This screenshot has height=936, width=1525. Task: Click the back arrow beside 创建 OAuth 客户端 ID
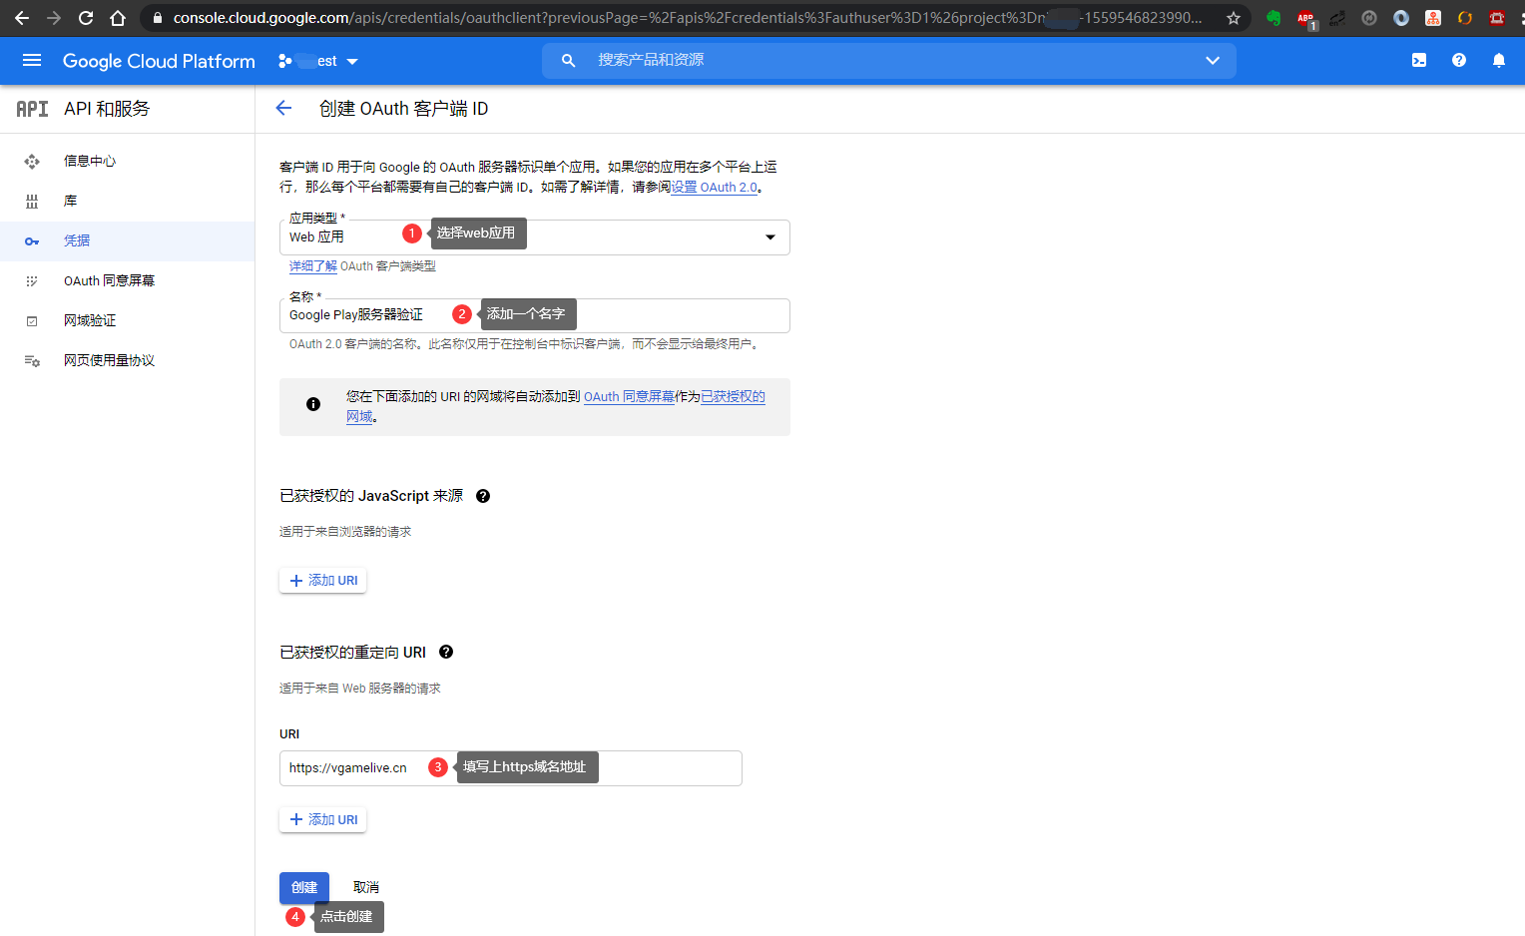click(x=283, y=109)
